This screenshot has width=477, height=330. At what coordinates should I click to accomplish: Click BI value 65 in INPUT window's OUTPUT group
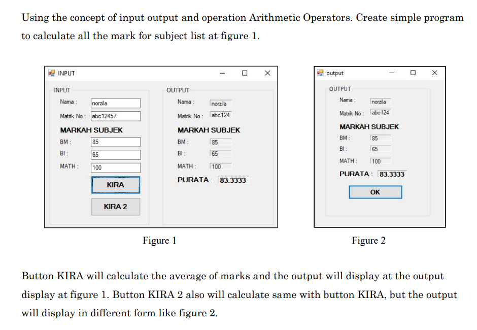(221, 154)
